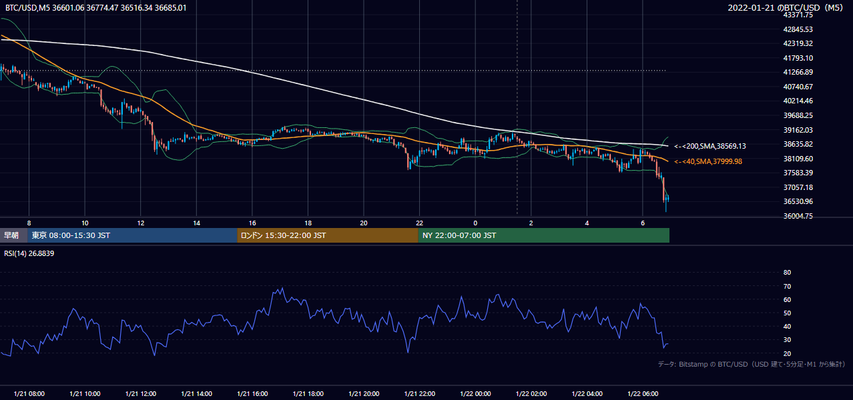Click the 1/21 16:00 bottom time label
The height and width of the screenshot is (400, 853).
click(x=252, y=394)
